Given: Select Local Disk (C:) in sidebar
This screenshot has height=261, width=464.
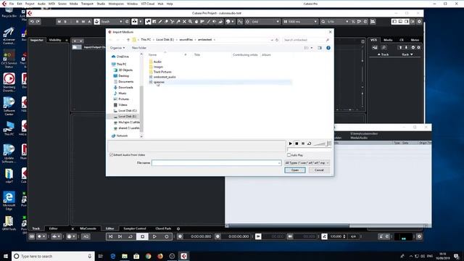Looking at the screenshot, I should click(128, 111).
